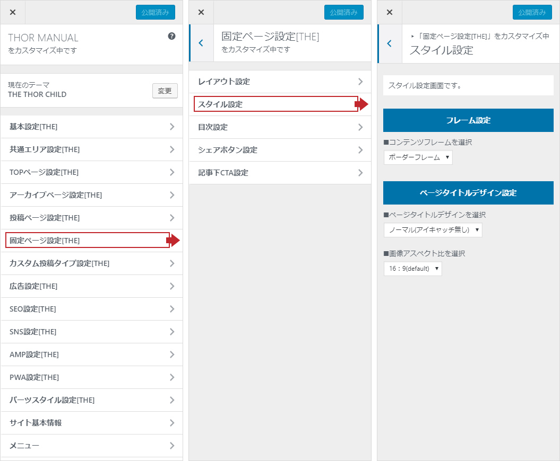Screen dimensions: 560x461
Task: Open パーツスタイル設定[THE] menu item
Action: [x=91, y=400]
